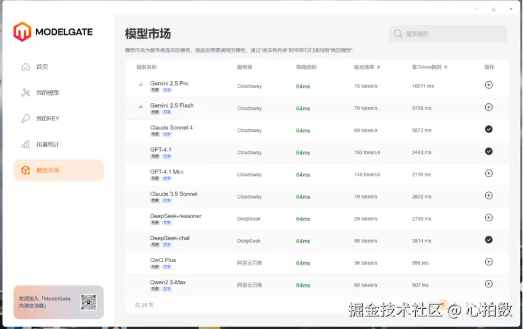Click the 链路延时 column header

tap(306, 67)
